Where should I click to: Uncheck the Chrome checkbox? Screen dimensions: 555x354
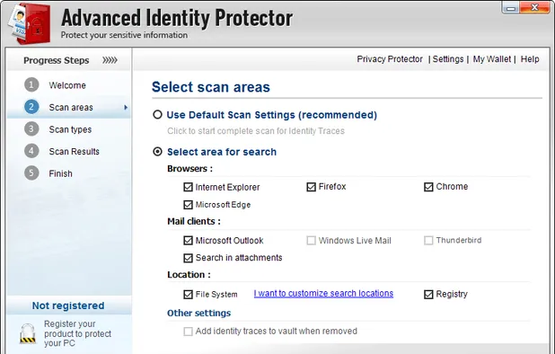point(428,187)
